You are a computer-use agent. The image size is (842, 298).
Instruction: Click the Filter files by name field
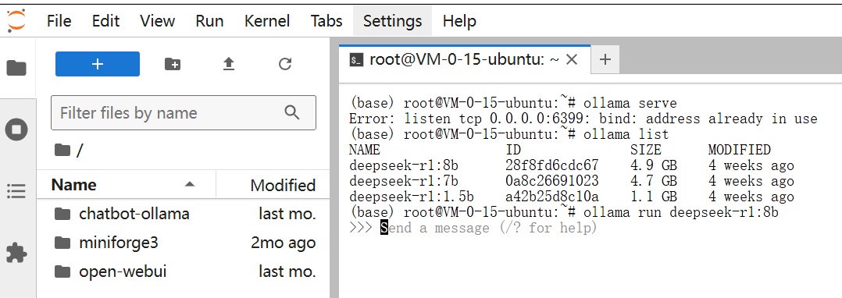coord(184,112)
